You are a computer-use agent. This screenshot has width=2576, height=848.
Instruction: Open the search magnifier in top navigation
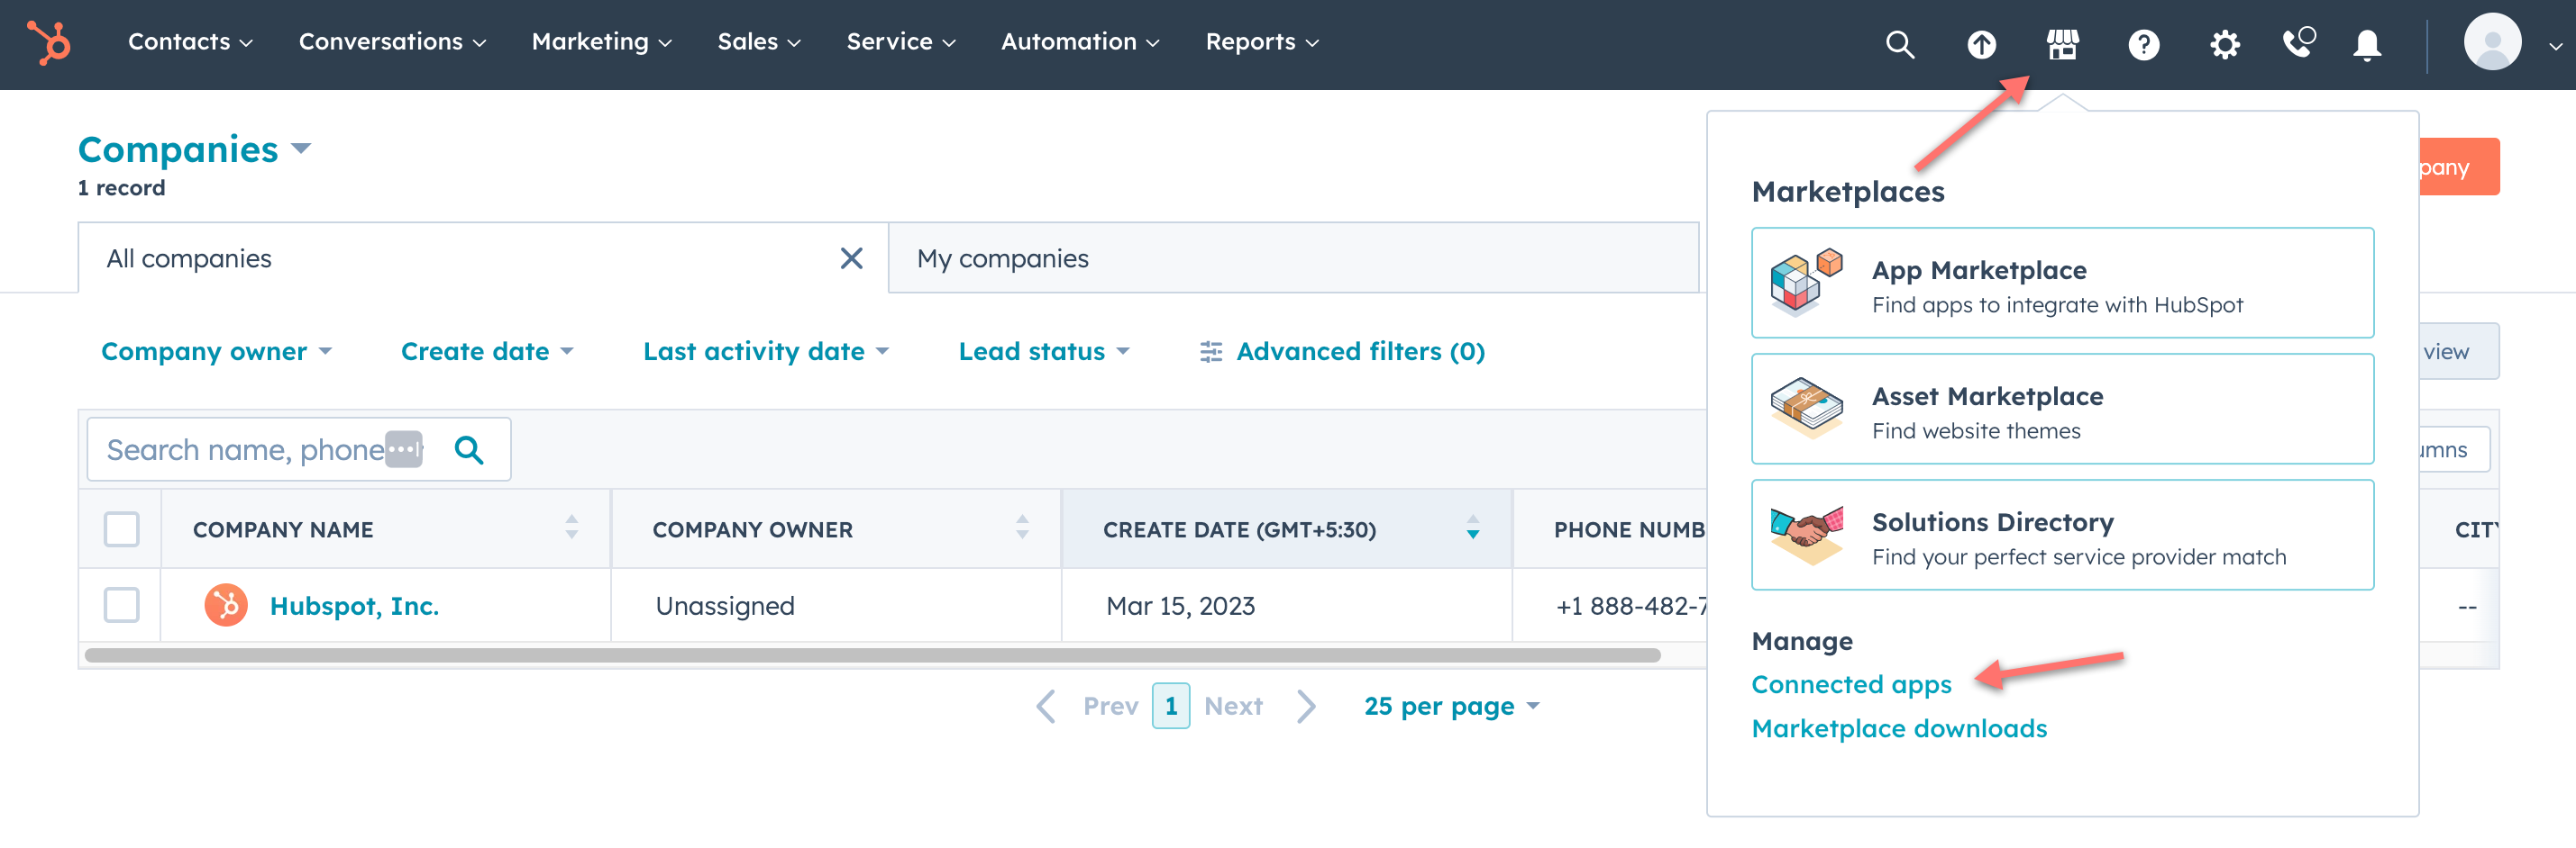point(1899,44)
